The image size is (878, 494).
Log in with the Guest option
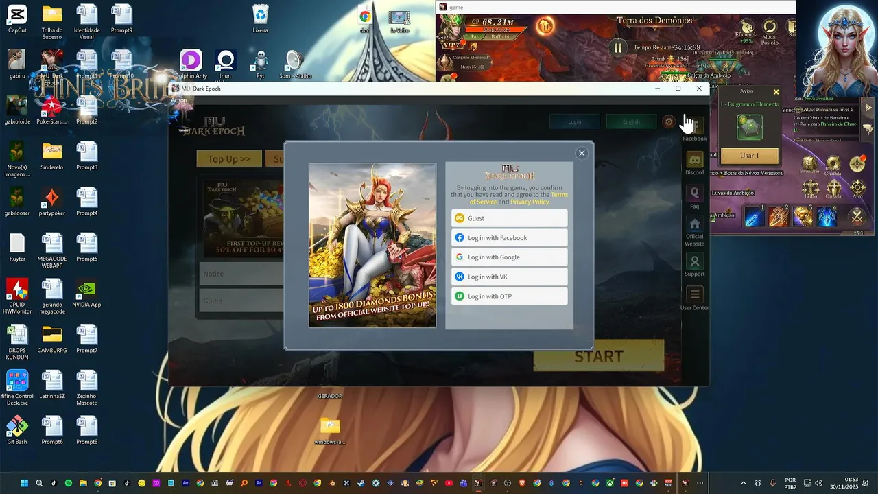[x=509, y=218]
